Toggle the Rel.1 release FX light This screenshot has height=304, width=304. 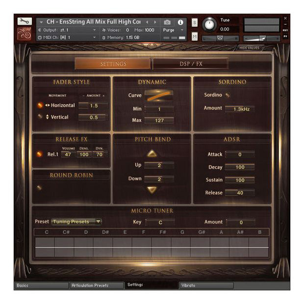39,154
